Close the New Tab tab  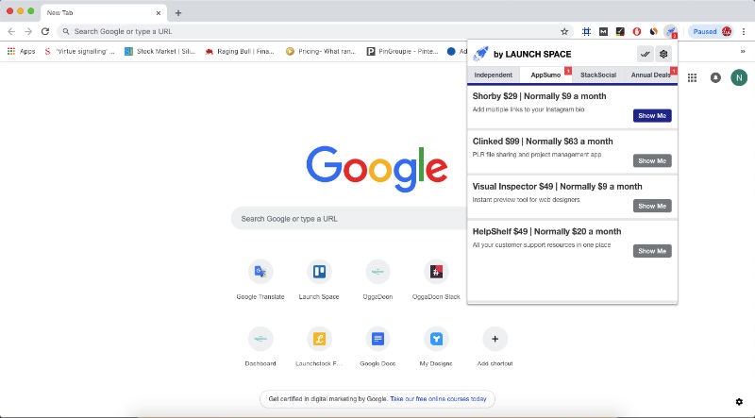tap(159, 13)
